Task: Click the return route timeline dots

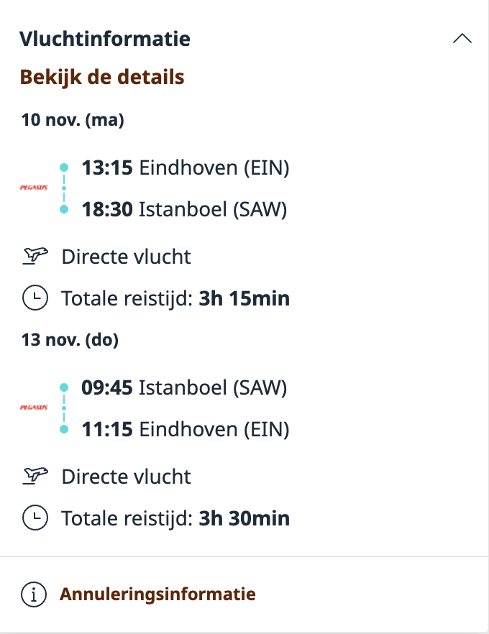Action: click(x=64, y=408)
